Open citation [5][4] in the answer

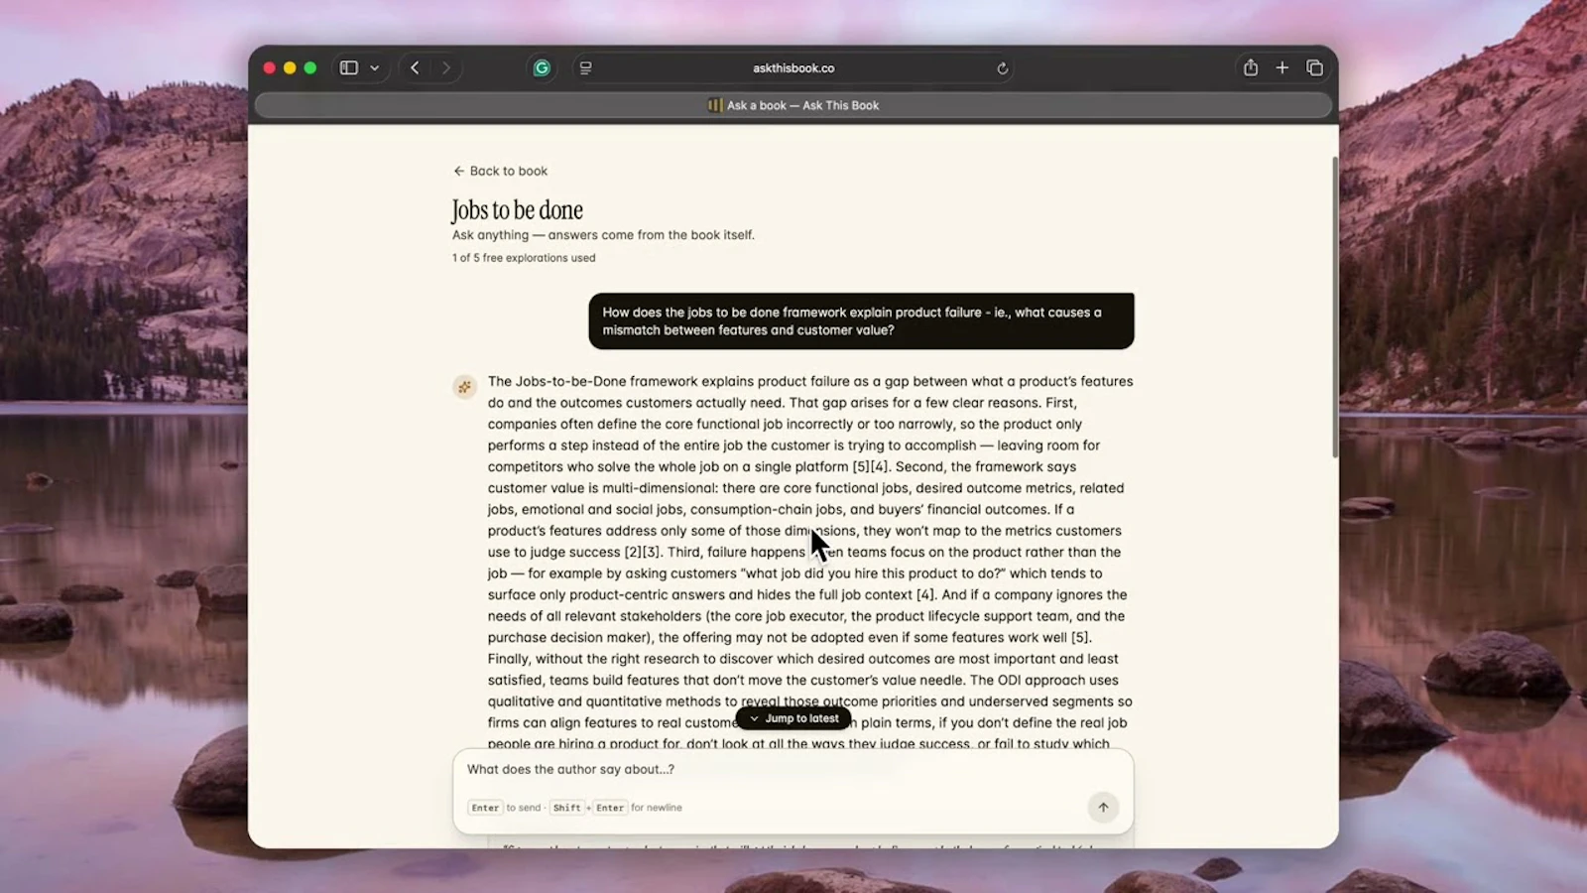click(872, 467)
